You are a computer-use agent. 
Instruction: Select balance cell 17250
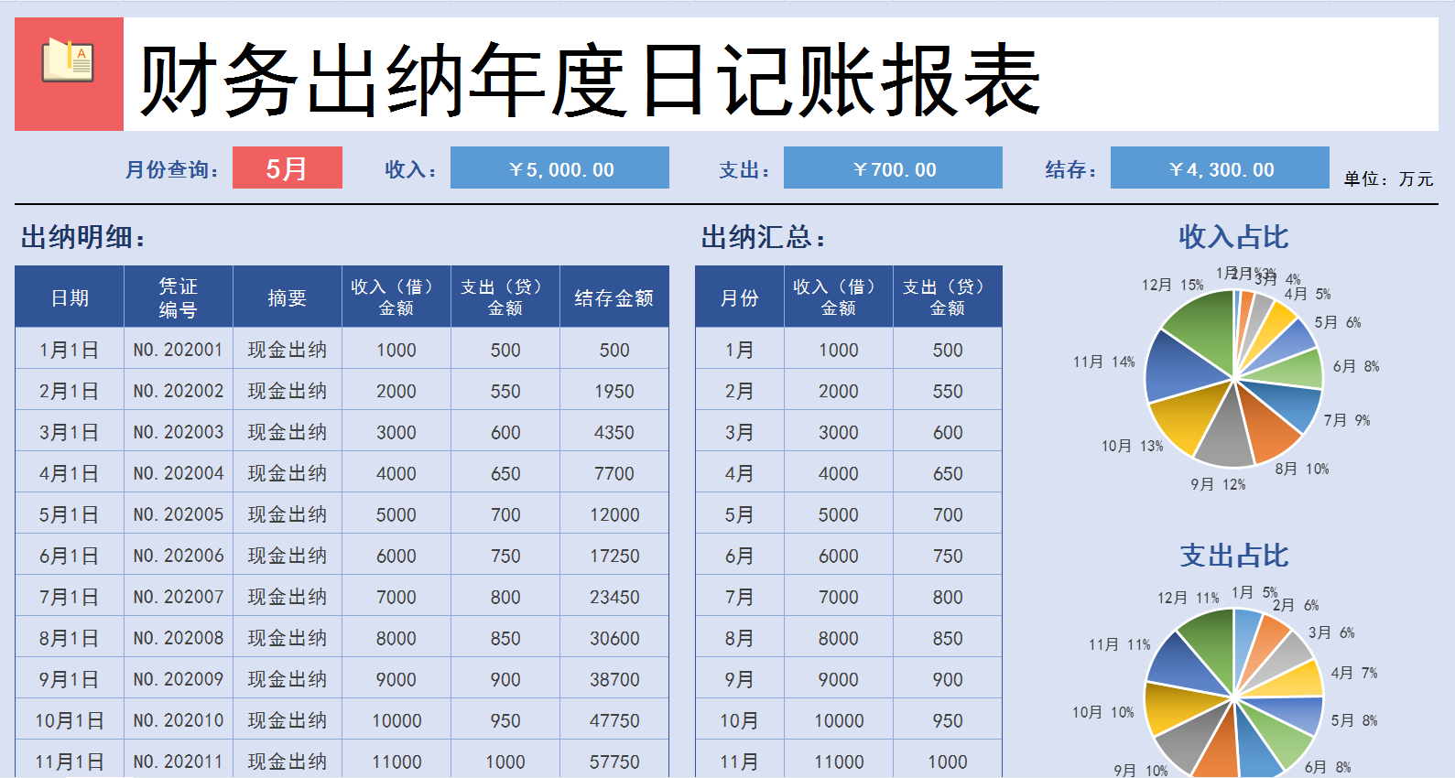(614, 556)
